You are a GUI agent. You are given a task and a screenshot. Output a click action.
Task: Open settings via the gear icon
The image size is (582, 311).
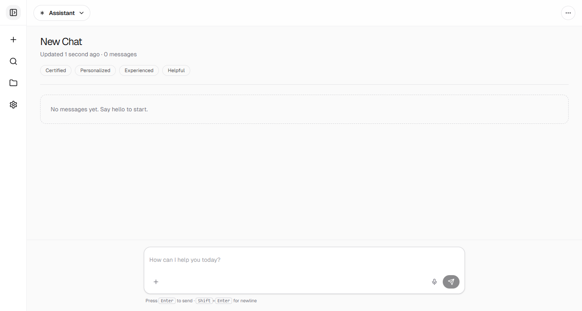click(x=13, y=105)
